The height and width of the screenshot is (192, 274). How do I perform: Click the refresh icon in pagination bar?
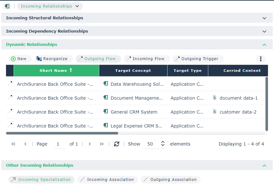tap(117, 144)
